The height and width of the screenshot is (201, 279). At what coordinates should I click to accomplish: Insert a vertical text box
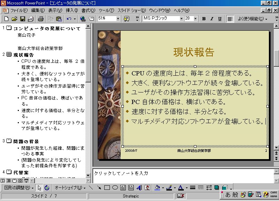(131, 187)
